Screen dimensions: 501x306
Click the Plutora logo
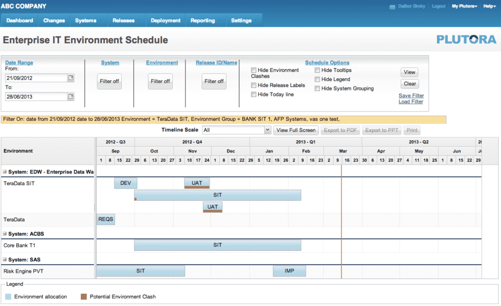tap(466, 40)
